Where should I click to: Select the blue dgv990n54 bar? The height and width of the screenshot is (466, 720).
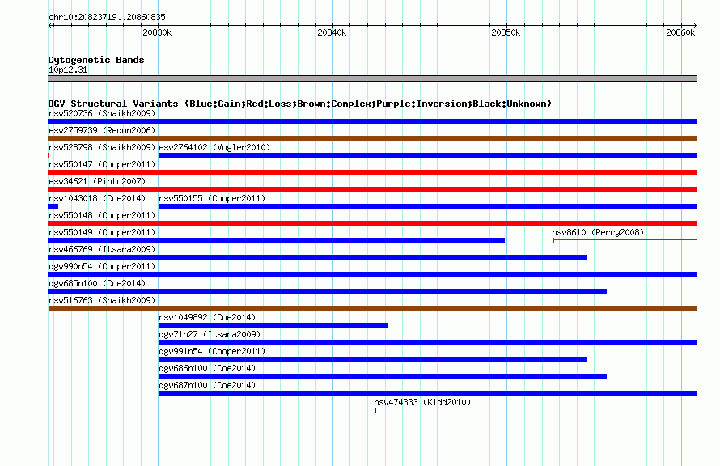click(x=372, y=274)
